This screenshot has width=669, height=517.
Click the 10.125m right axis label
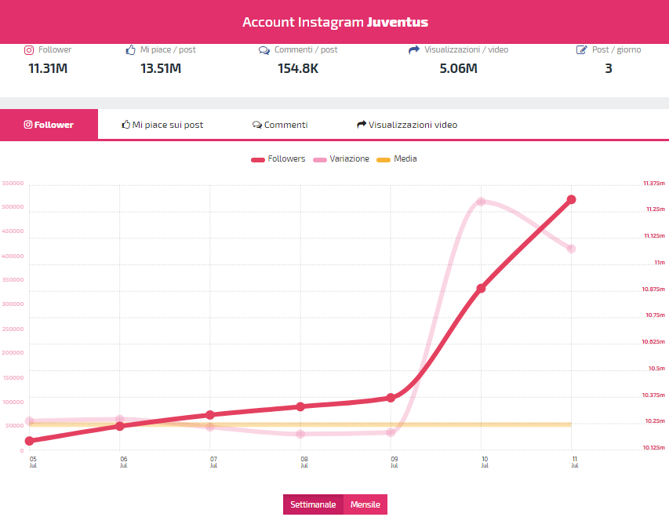[x=653, y=447]
